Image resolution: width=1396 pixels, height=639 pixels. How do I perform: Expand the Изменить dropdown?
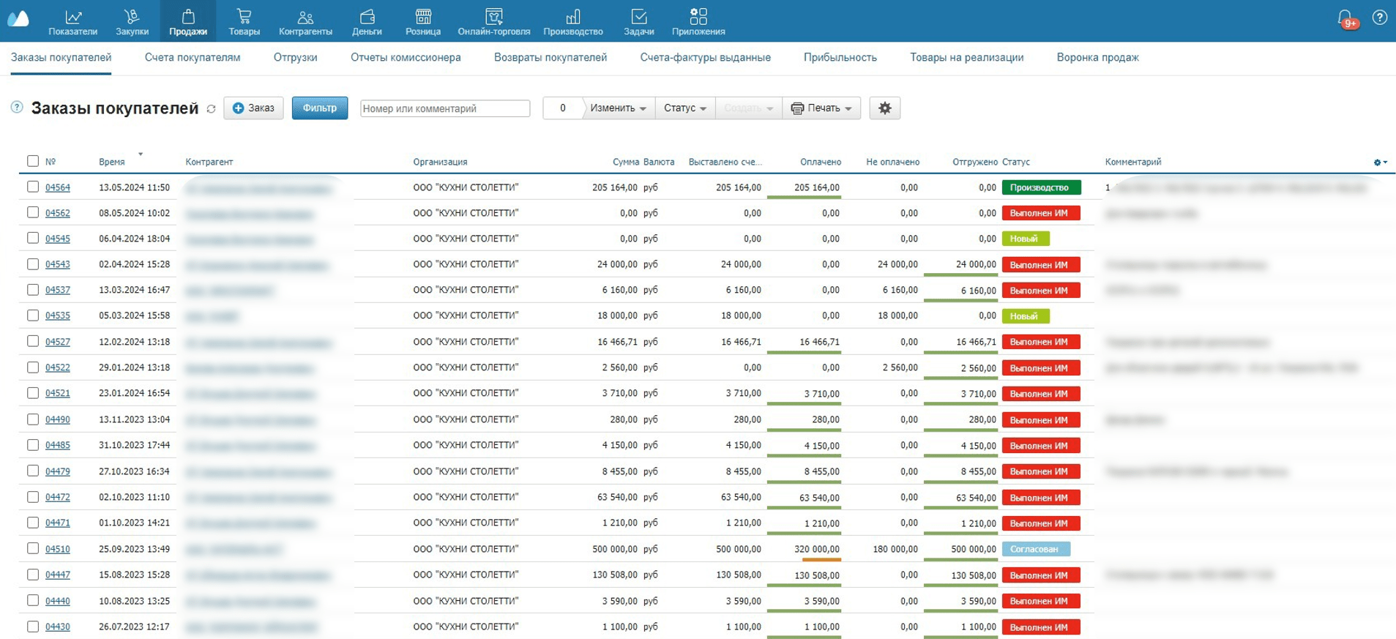(618, 108)
